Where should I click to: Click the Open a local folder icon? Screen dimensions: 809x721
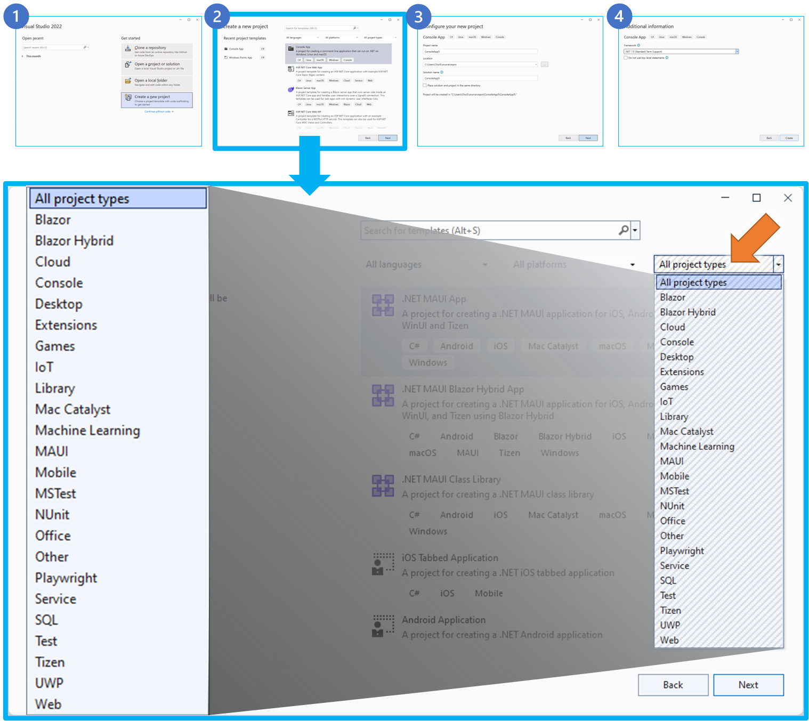click(128, 81)
